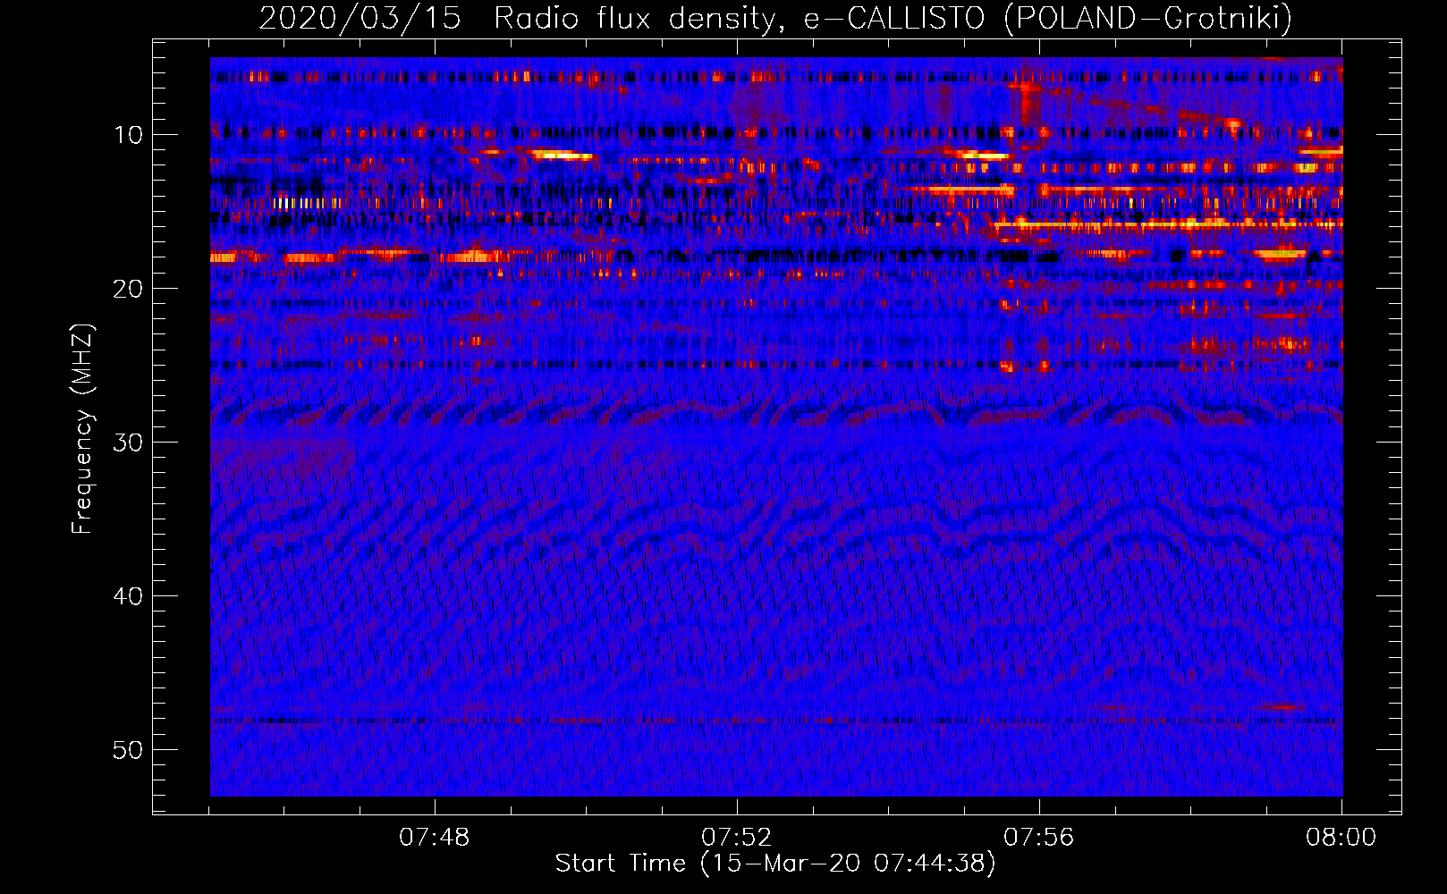
Task: Click the plot title 'Radio flux density, e-CALLISTO (POLAND-Grotniki)'
Action: click(x=893, y=18)
